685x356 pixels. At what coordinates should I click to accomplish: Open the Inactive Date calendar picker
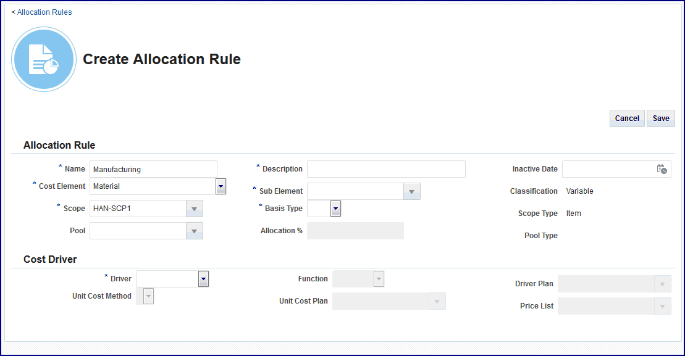(x=662, y=169)
